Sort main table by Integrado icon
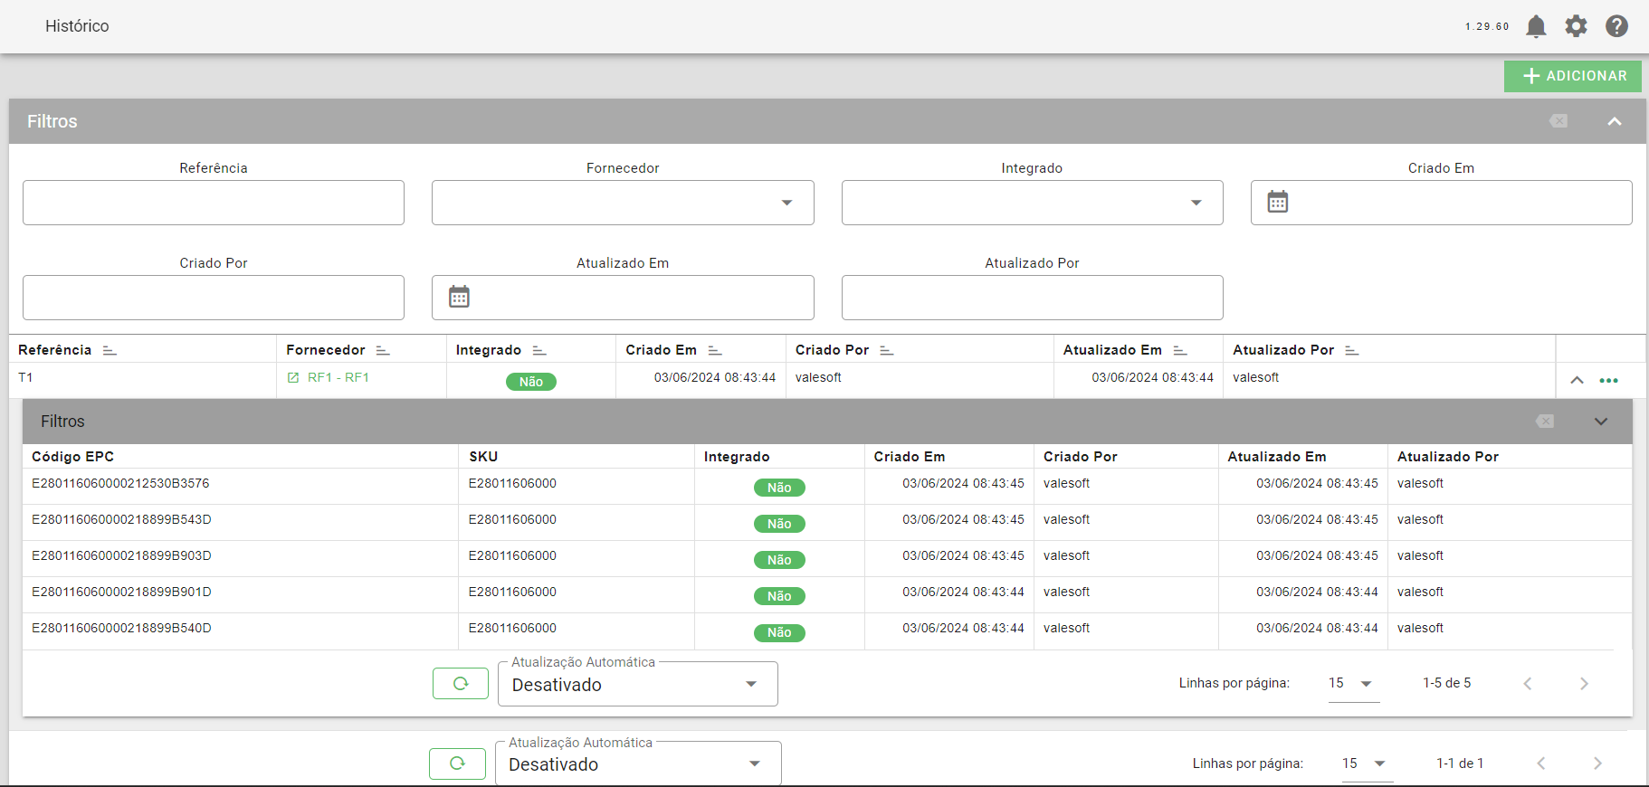Viewport: 1649px width, 787px height. 539,350
